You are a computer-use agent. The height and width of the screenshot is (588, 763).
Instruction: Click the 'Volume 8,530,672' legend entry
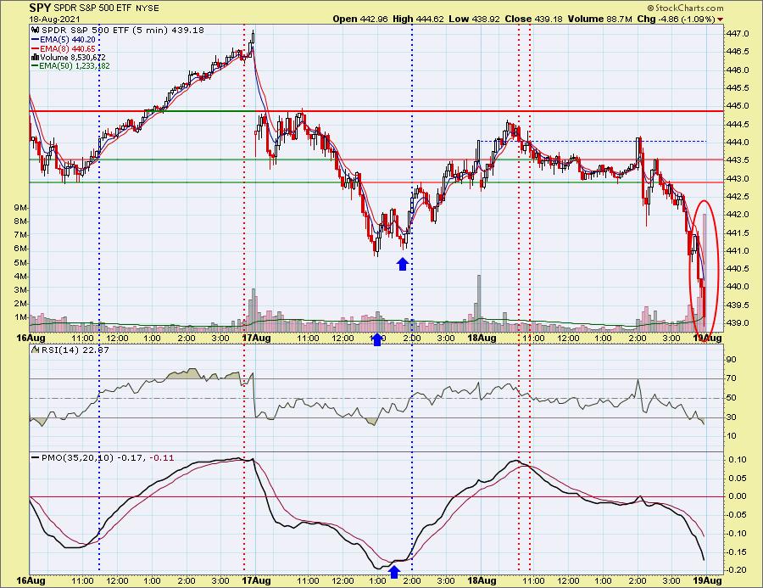click(73, 58)
